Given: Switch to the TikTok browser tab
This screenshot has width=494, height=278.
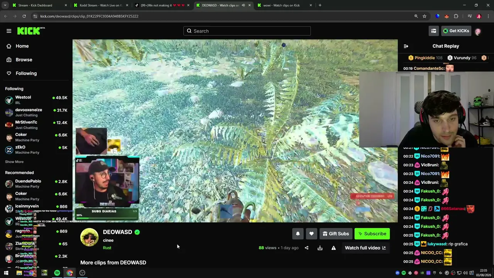Looking at the screenshot, I should tap(162, 5).
